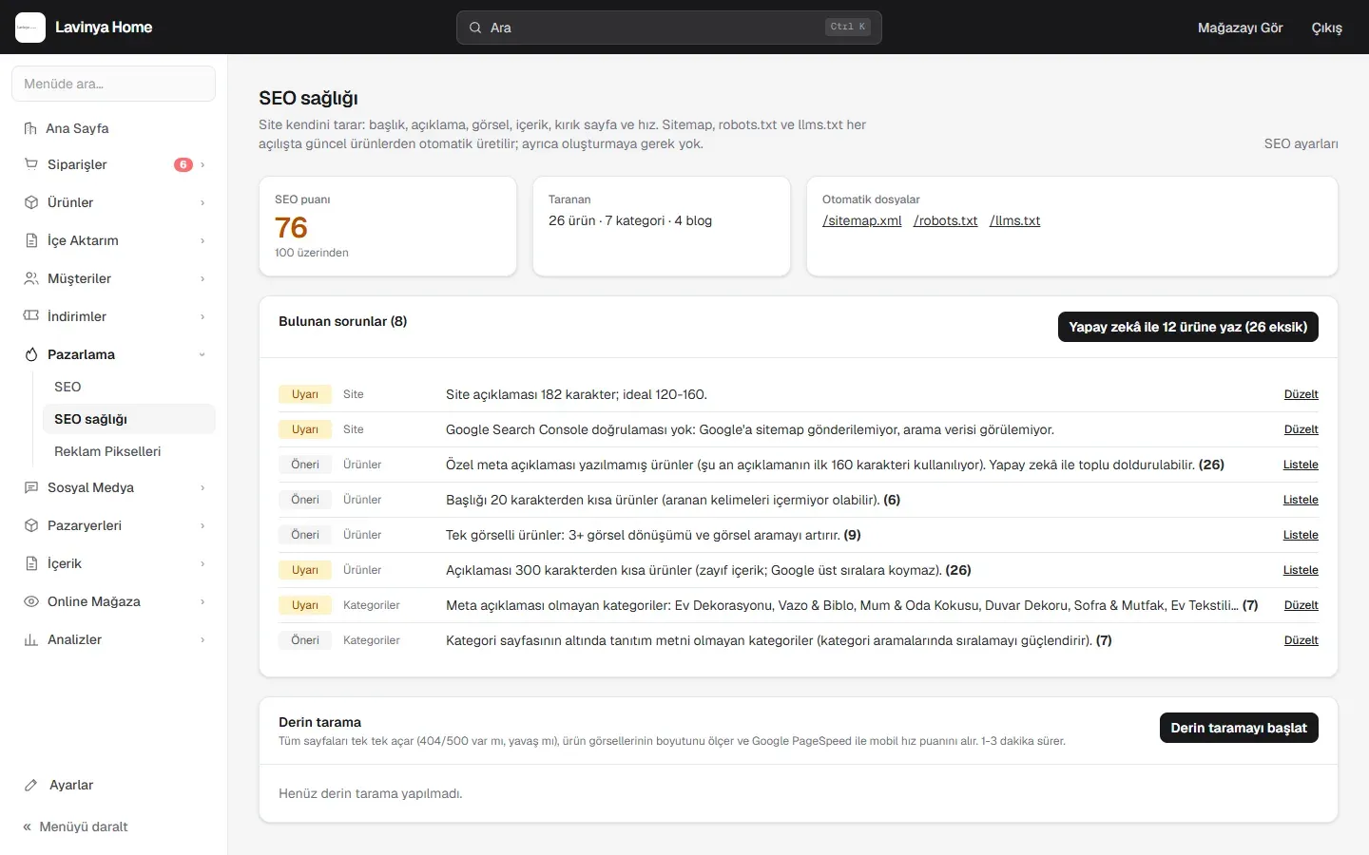The image size is (1369, 855).
Task: Click the Analizler bar chart icon
Action: pyautogui.click(x=31, y=639)
